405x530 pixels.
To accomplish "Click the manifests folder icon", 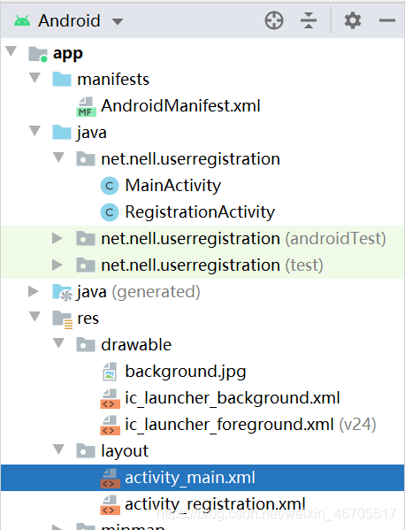I will [x=62, y=79].
